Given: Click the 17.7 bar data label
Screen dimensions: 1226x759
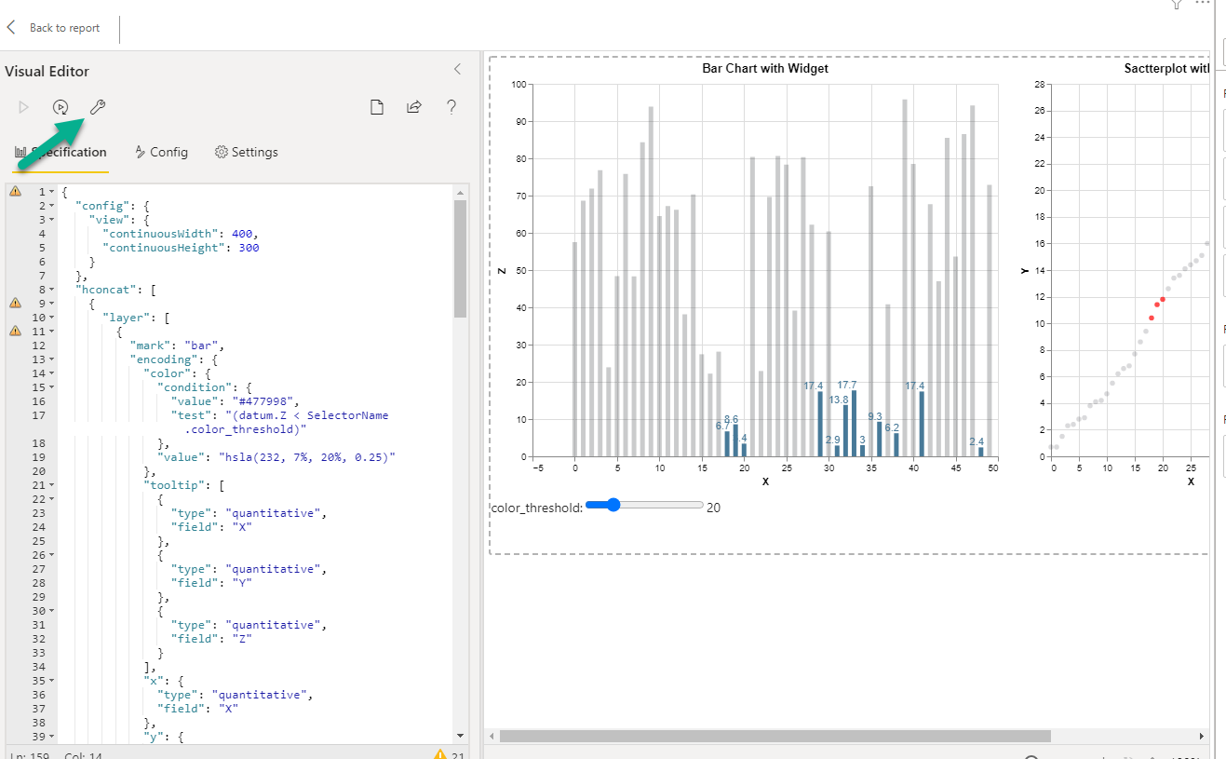Looking at the screenshot, I should 846,385.
